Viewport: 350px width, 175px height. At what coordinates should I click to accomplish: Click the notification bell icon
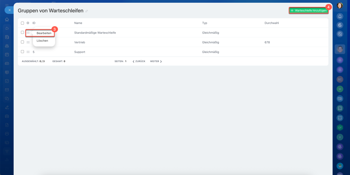340,16
